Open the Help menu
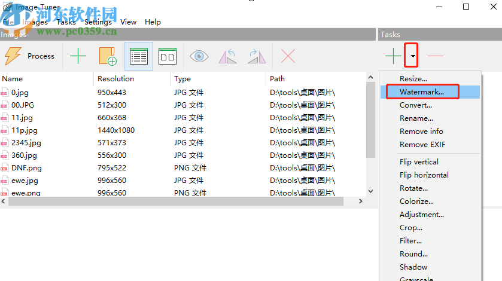Image resolution: width=502 pixels, height=281 pixels. (x=153, y=22)
